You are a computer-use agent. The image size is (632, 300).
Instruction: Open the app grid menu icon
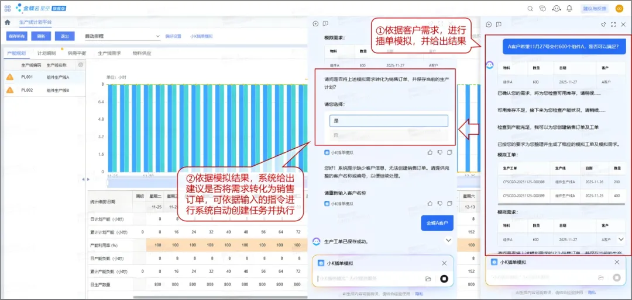point(8,8)
